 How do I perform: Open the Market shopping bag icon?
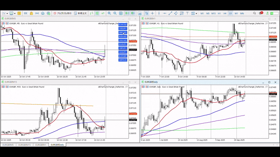pos(31,13)
